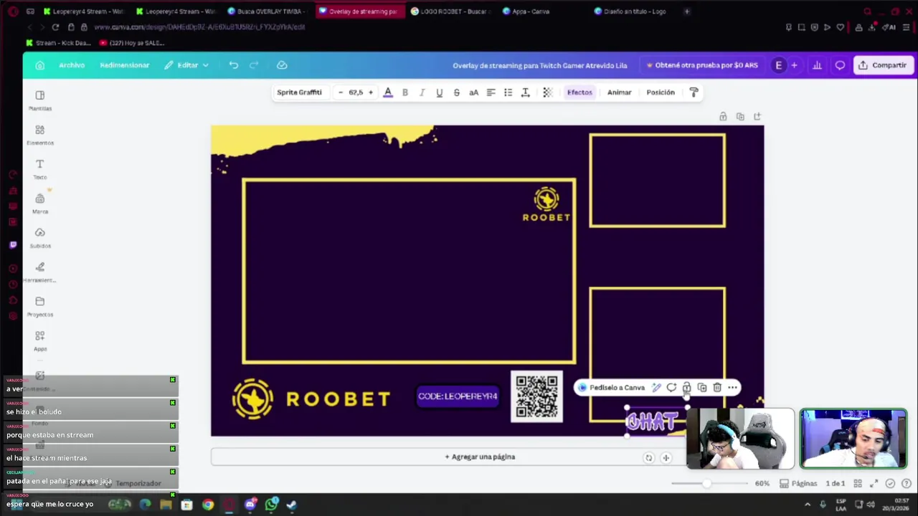918x516 pixels.
Task: Open transparency checkerboard control
Action: pos(548,92)
